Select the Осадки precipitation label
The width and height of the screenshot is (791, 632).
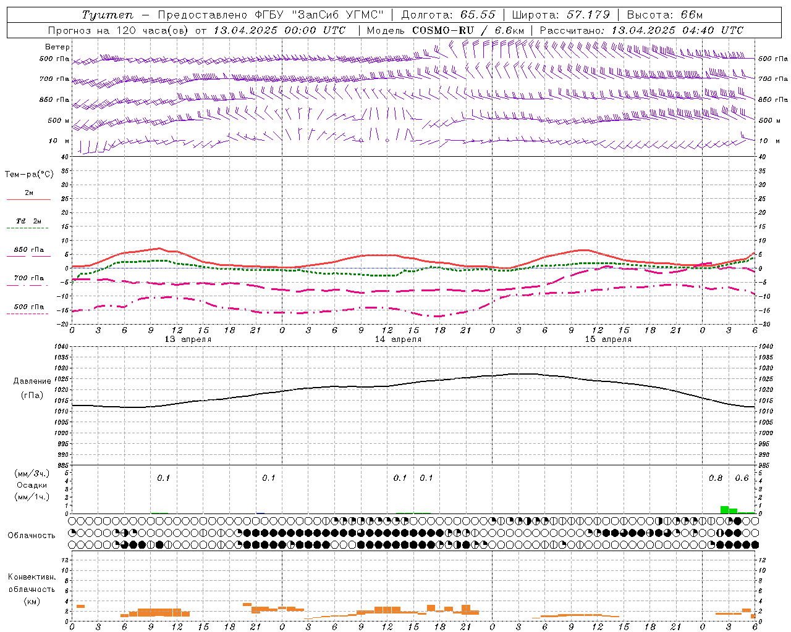32,485
